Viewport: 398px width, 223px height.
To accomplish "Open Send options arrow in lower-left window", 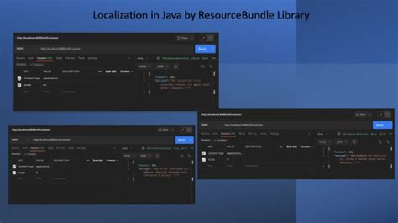I will (x=191, y=140).
